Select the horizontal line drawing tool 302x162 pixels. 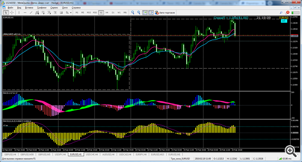point(25,13)
